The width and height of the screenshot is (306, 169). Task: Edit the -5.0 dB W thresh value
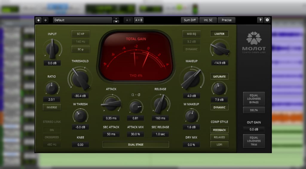pyautogui.click(x=80, y=127)
